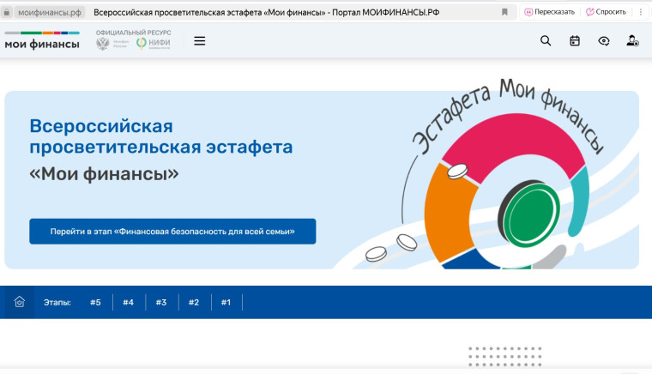Click the Спросить button
This screenshot has width=652, height=374.
606,12
